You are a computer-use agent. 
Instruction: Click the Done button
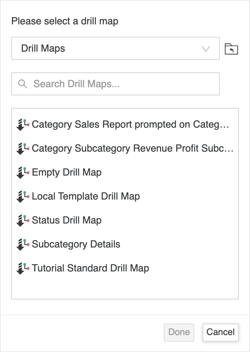[179, 332]
